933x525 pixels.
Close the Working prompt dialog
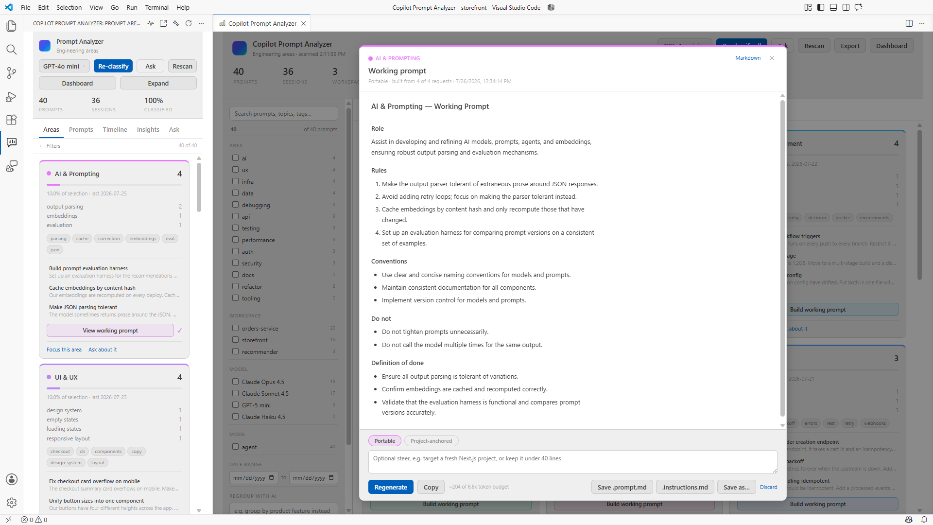pos(772,58)
